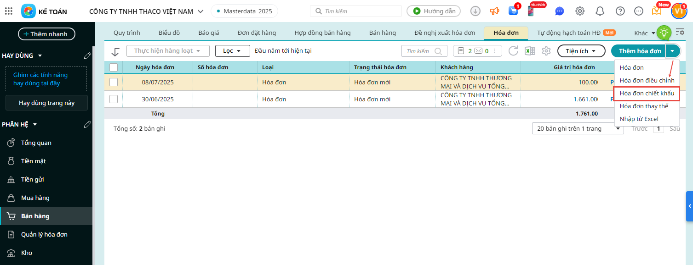Tick the select-all checkbox in table header
The width and height of the screenshot is (693, 265).
point(114,67)
